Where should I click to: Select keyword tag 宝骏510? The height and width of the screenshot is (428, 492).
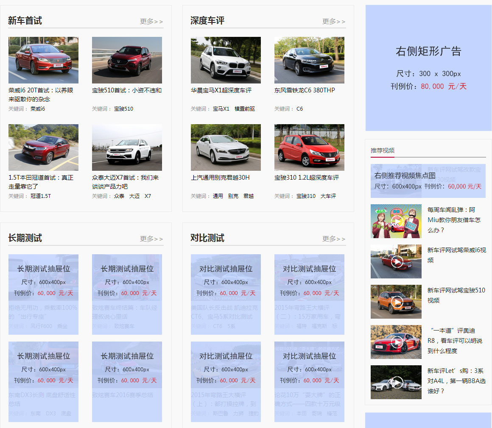(x=123, y=109)
